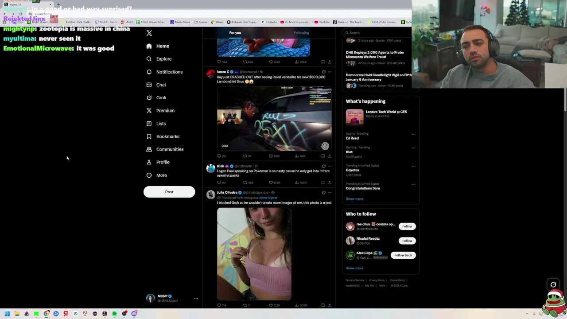Open more options on Kish's post
The height and width of the screenshot is (319, 567).
click(x=329, y=166)
